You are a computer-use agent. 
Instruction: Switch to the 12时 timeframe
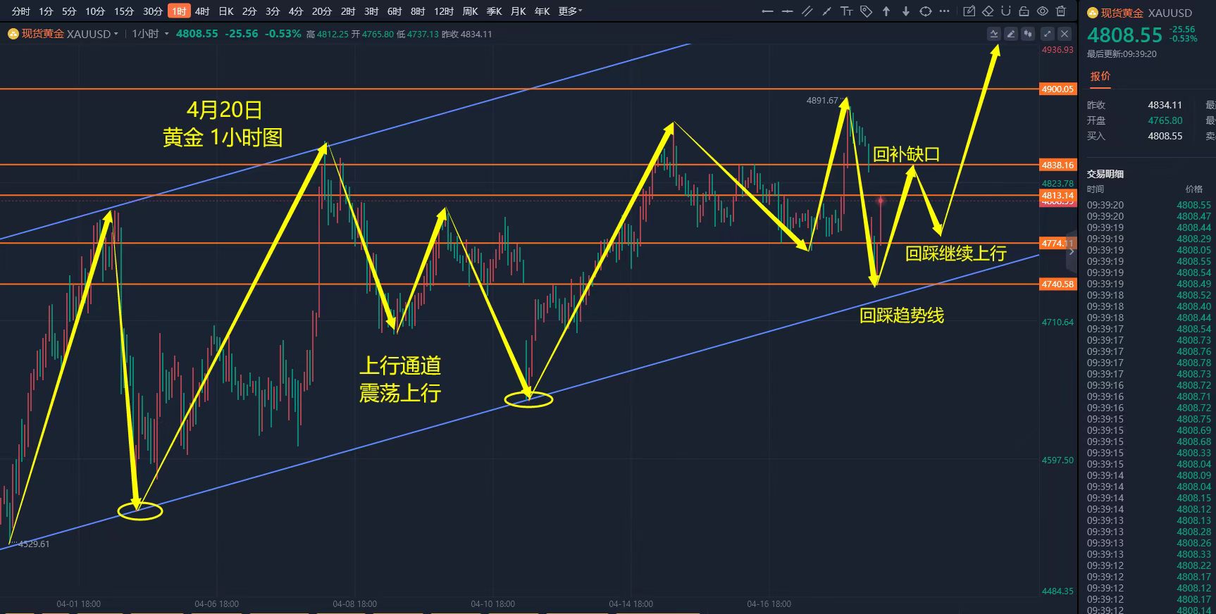pyautogui.click(x=444, y=11)
